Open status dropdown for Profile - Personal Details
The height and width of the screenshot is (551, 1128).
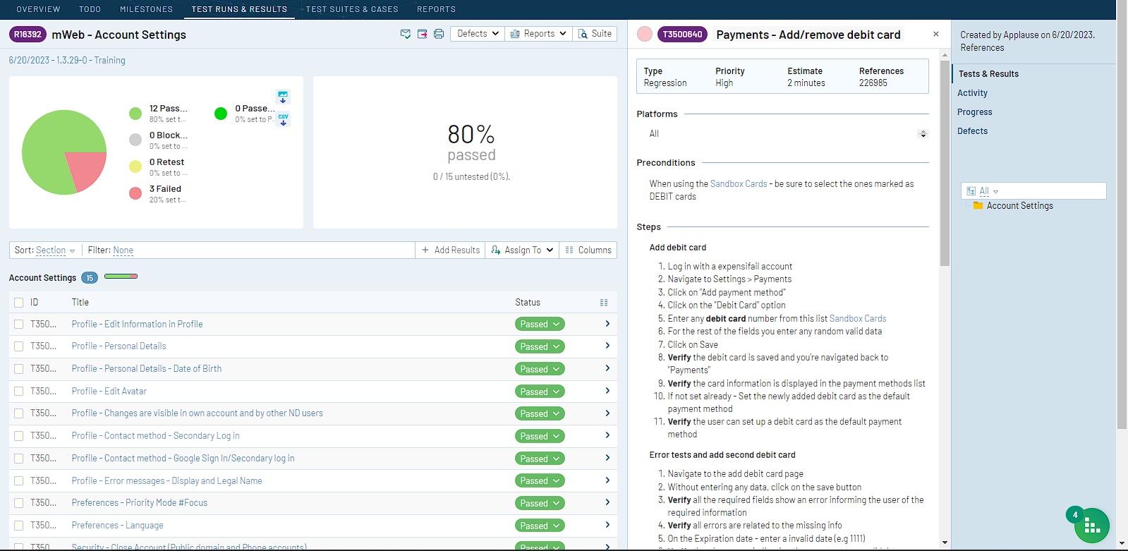click(x=540, y=346)
